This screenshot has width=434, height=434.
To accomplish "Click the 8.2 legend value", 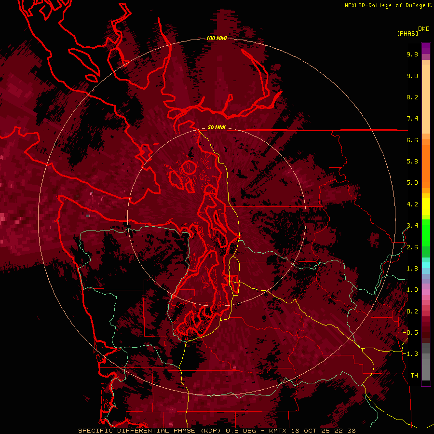I will (412, 97).
